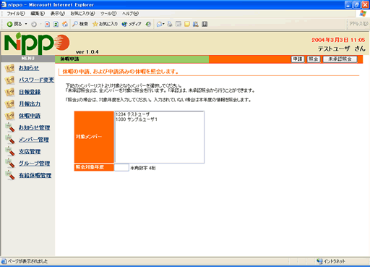Click the Research toolbar icon
Image resolution: width=370 pixels, height=267 pixels.
click(x=196, y=24)
